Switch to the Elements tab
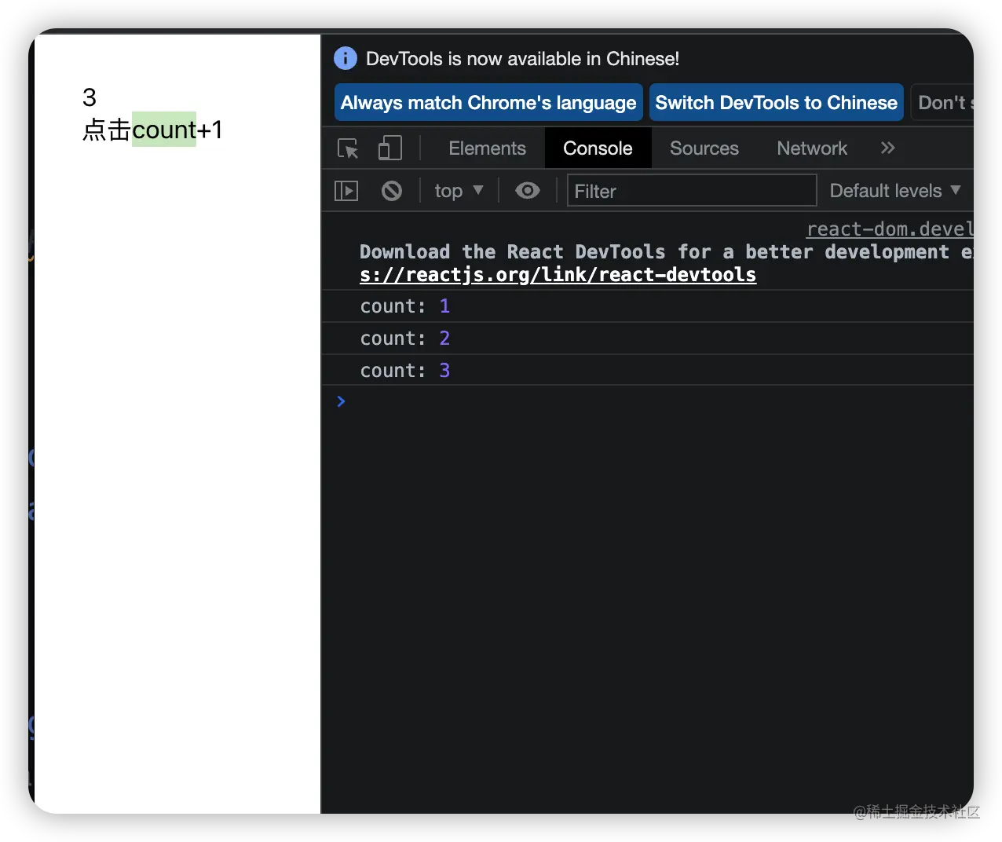Screen dimensions: 1002x842 click(487, 148)
